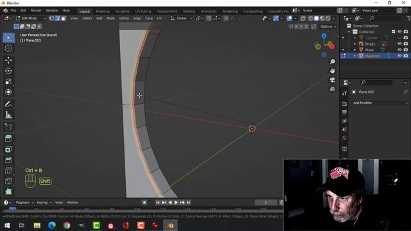Open the Options dropdown
This screenshot has width=411, height=231.
(328, 26)
